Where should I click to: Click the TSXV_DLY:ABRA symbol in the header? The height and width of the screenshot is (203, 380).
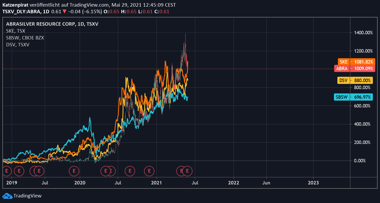point(22,12)
